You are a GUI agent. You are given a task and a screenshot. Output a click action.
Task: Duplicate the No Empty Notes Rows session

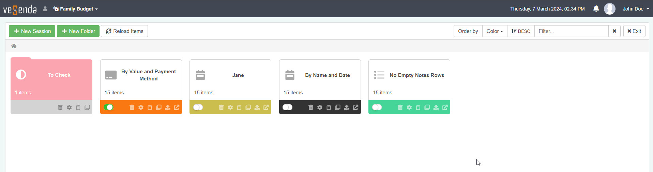(427, 108)
